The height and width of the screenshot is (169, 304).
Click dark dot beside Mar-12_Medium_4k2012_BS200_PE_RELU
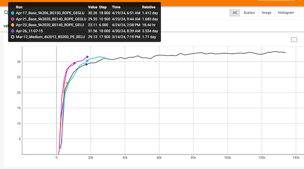(13, 37)
